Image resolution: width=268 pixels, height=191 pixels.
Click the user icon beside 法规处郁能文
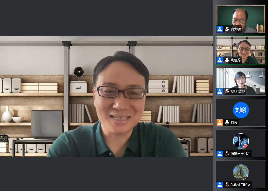click(x=220, y=185)
